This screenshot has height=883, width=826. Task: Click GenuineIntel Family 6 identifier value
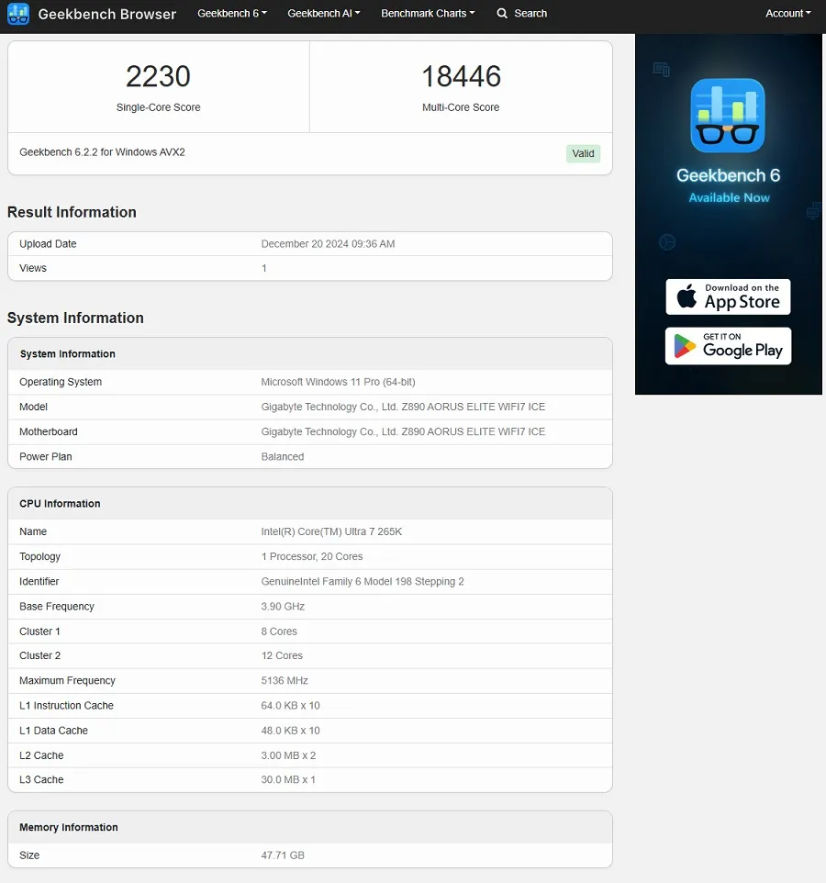(x=363, y=581)
